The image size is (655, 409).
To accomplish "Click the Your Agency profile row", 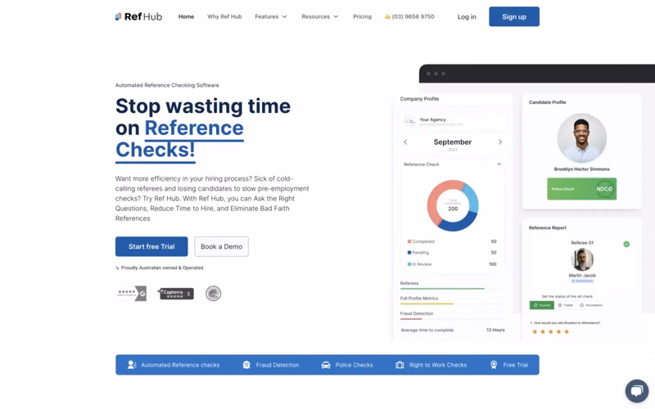I will [453, 121].
